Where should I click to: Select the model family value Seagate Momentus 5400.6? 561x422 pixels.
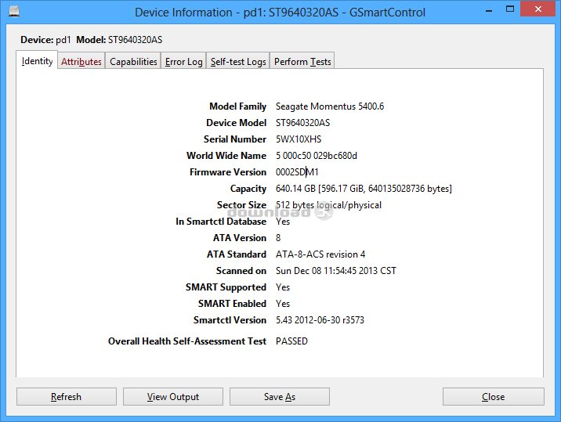pos(330,106)
